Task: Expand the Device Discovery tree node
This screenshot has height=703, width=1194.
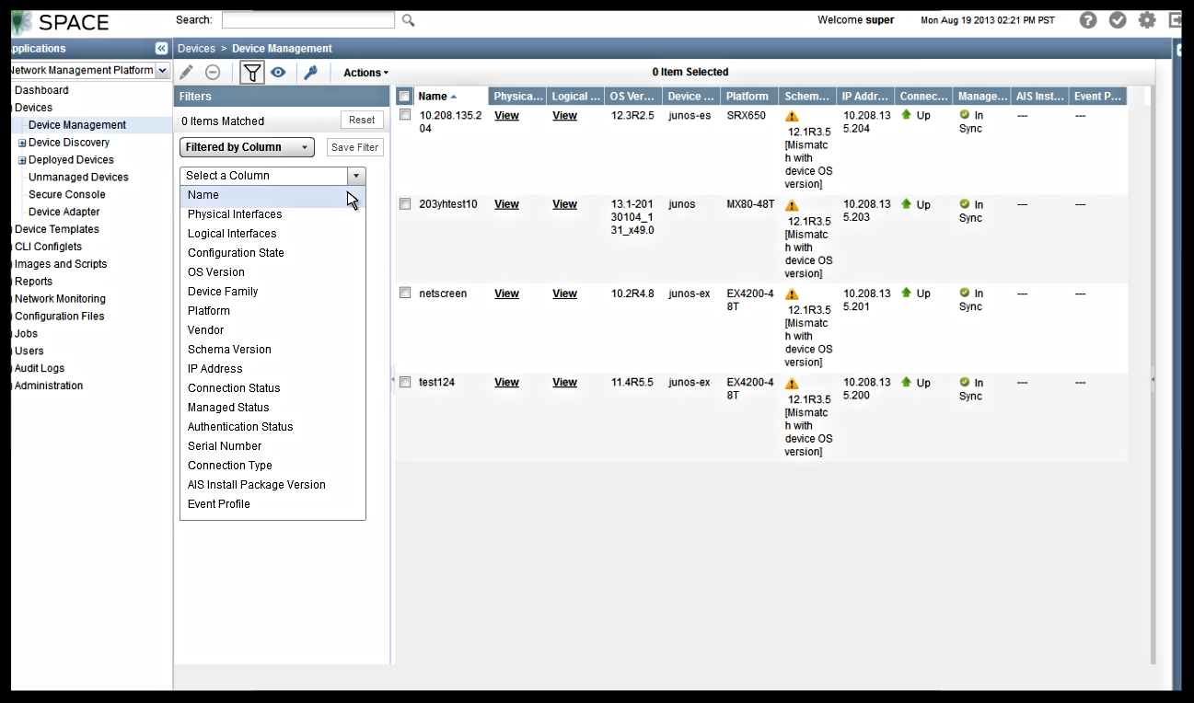Action: pos(22,143)
